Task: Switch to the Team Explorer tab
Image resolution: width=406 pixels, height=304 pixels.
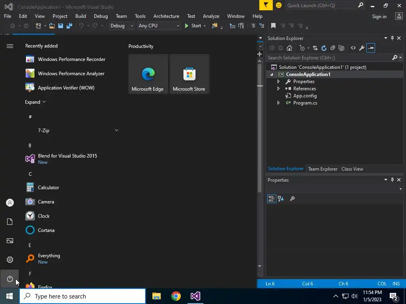Action: [323, 169]
